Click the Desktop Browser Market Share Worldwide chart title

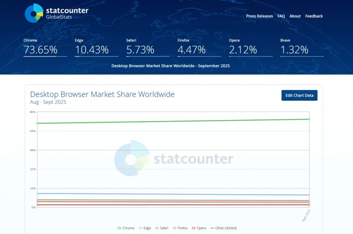[x=102, y=94]
